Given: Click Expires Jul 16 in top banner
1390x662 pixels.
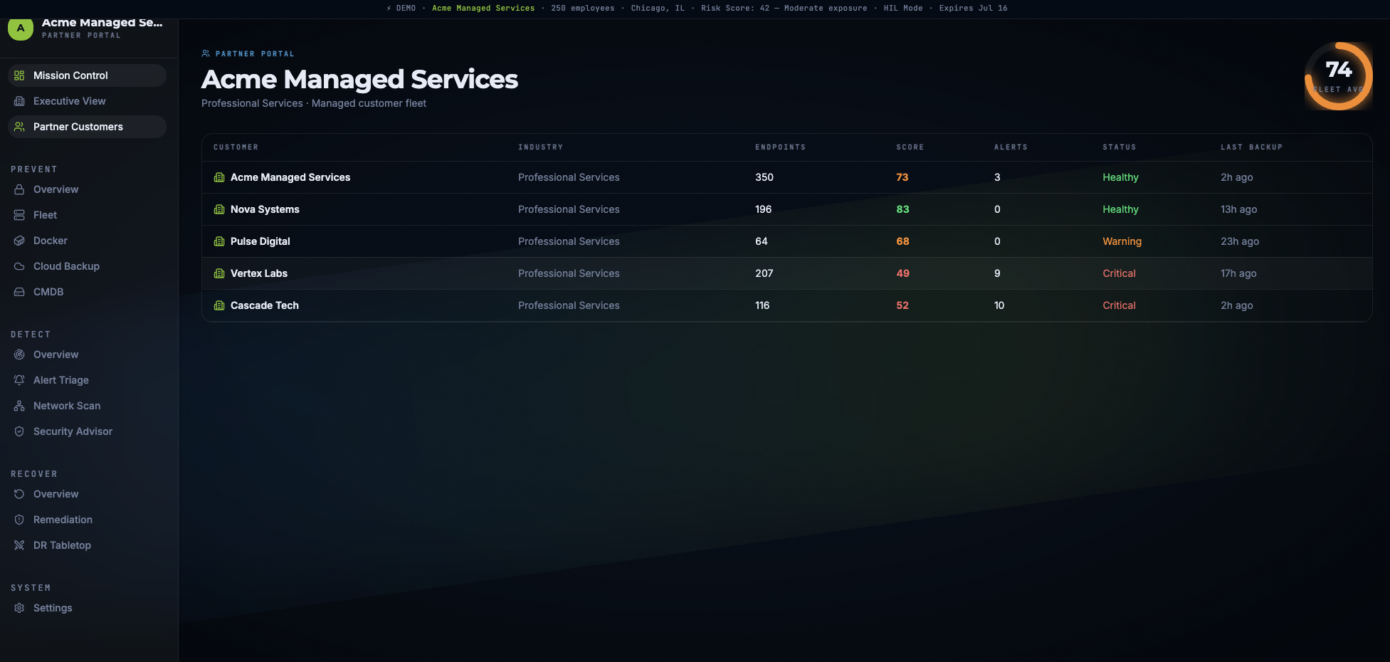Looking at the screenshot, I should click(x=973, y=9).
